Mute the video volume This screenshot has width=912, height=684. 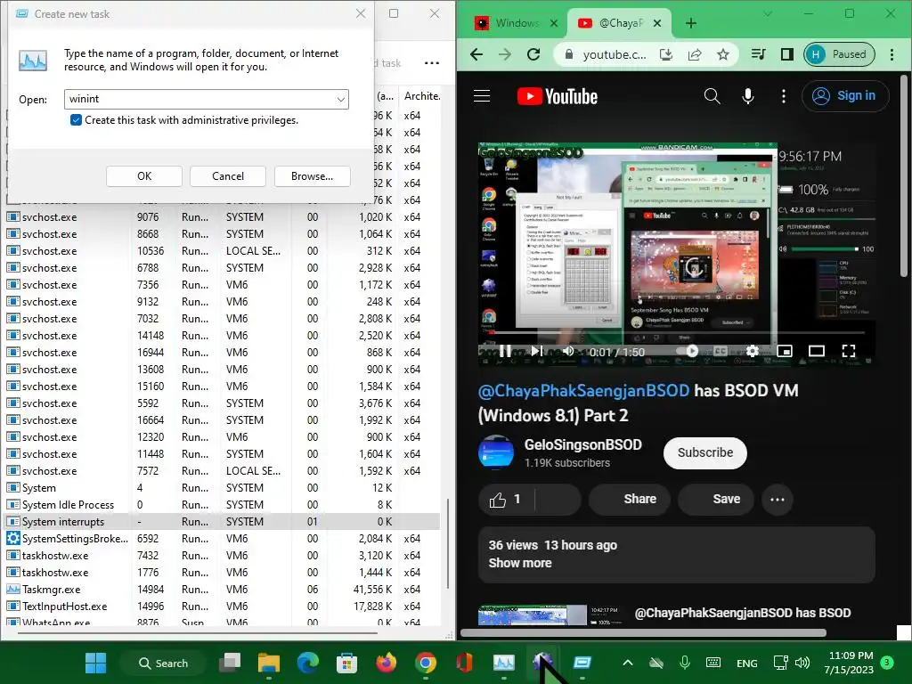(568, 351)
